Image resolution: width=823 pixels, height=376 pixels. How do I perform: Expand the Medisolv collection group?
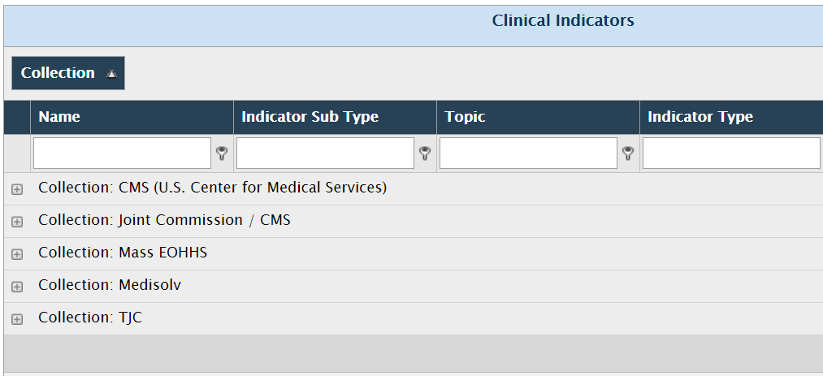pyautogui.click(x=17, y=287)
